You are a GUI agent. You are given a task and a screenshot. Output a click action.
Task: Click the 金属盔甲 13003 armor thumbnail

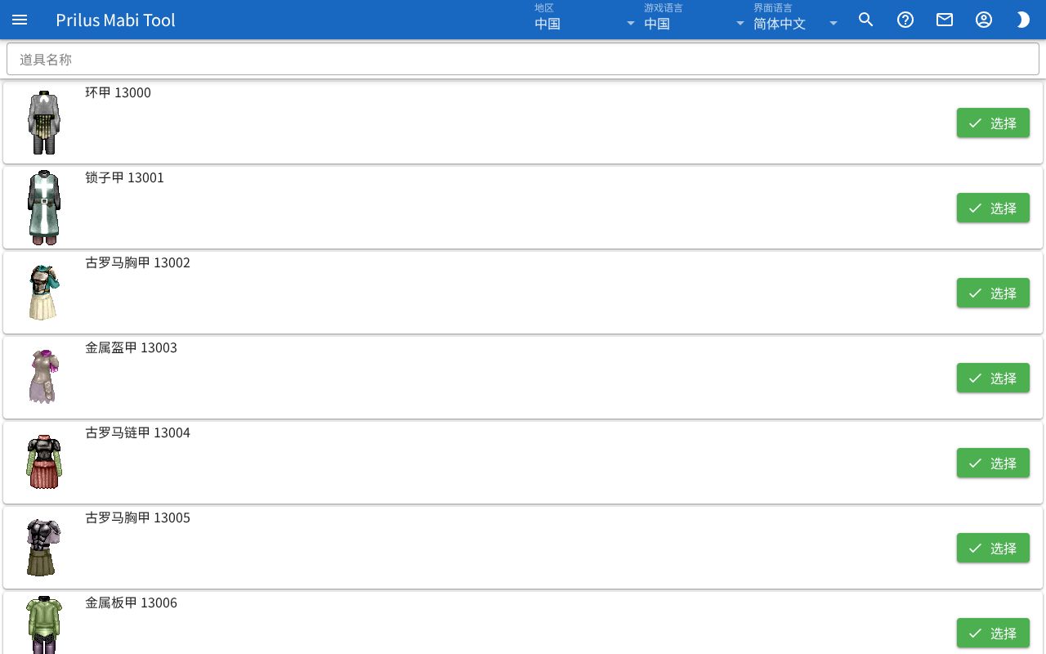44,378
